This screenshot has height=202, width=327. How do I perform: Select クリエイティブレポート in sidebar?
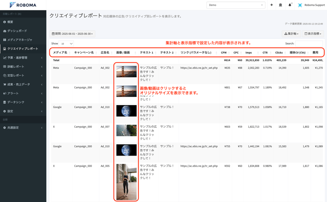point(23,49)
